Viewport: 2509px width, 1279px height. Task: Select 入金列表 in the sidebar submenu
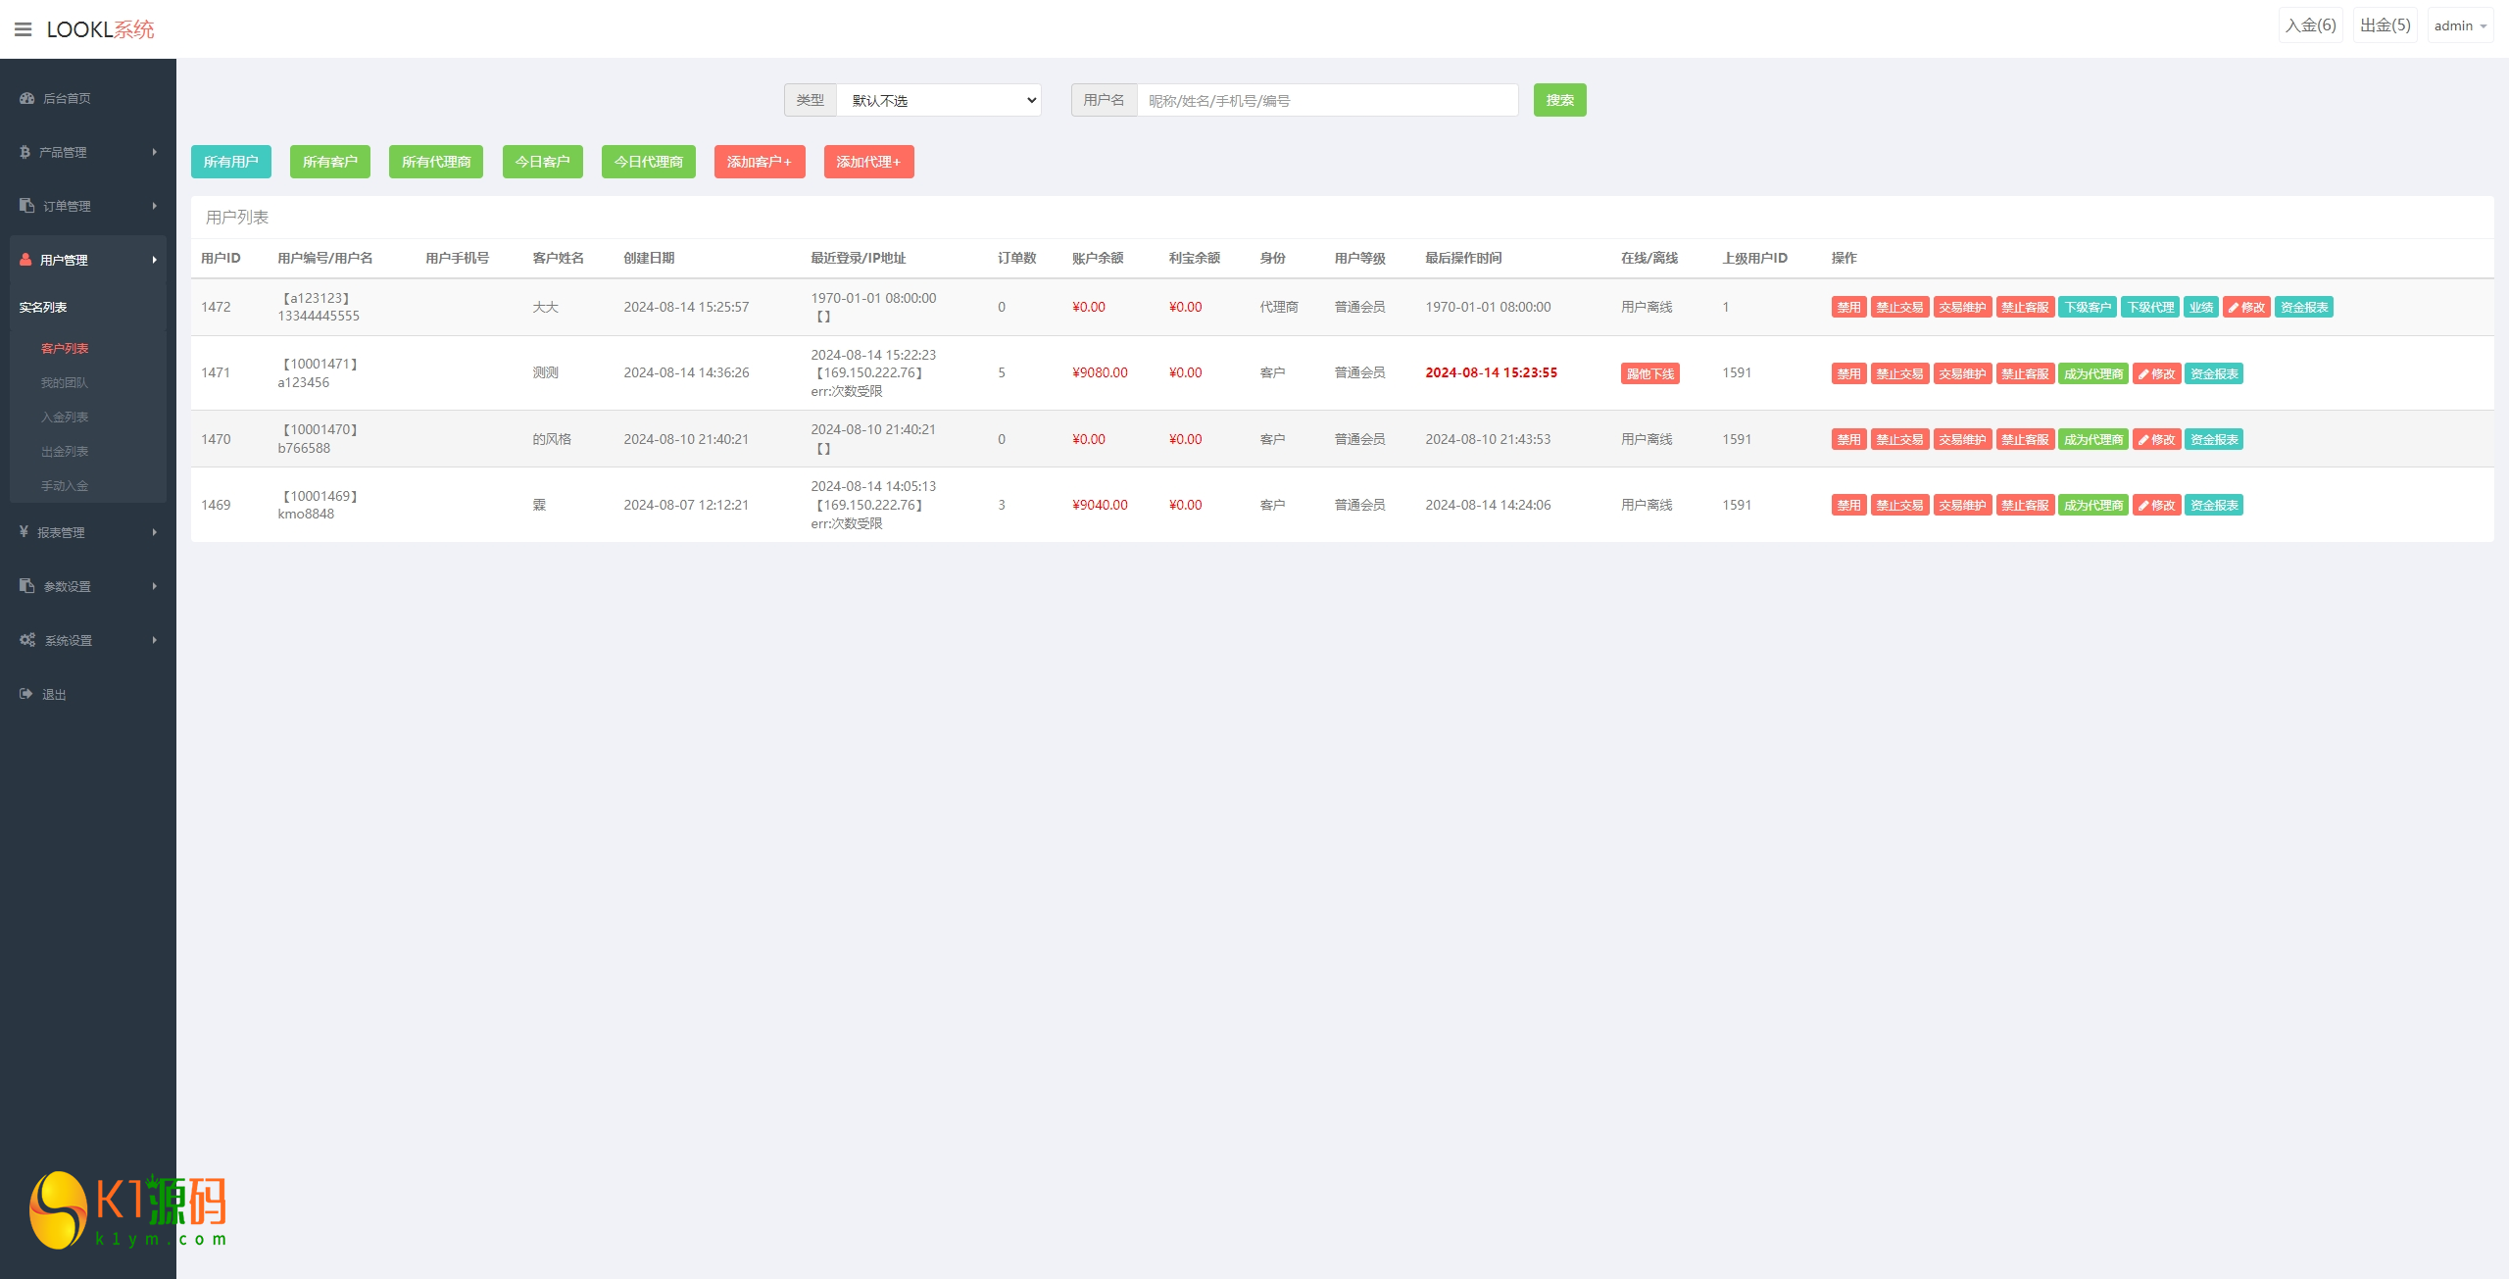pos(65,417)
